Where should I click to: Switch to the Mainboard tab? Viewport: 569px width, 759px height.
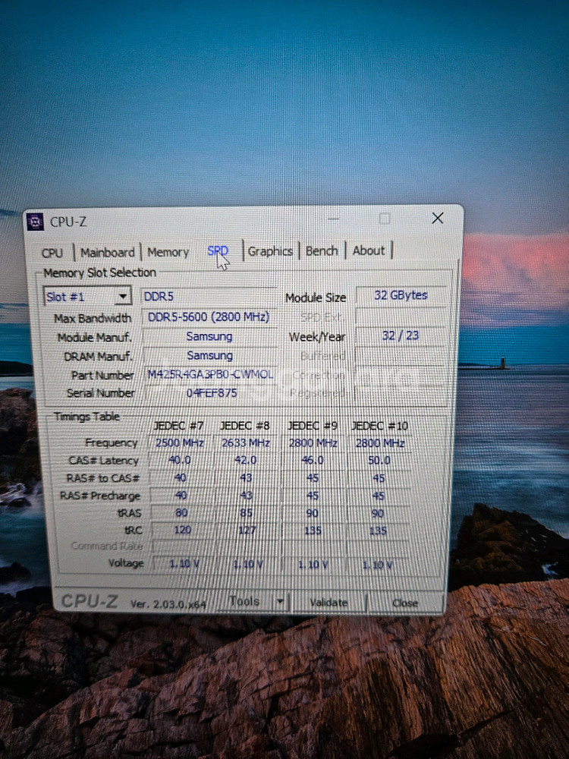[108, 253]
